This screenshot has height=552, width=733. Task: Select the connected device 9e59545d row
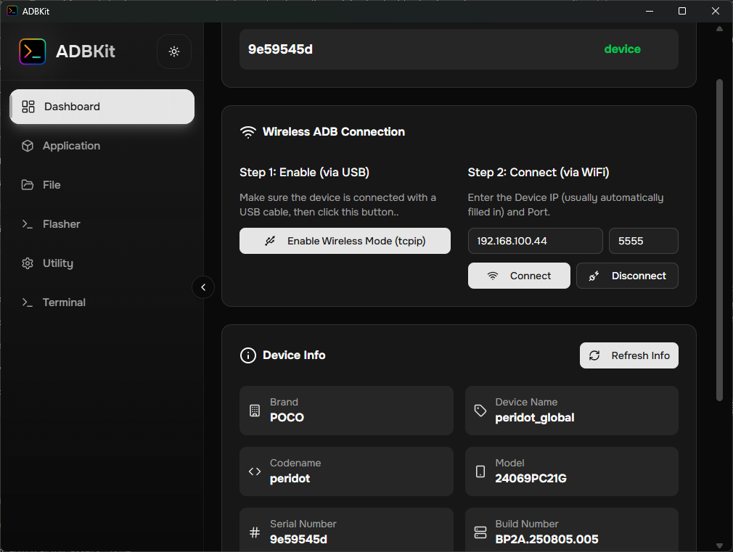click(x=458, y=49)
